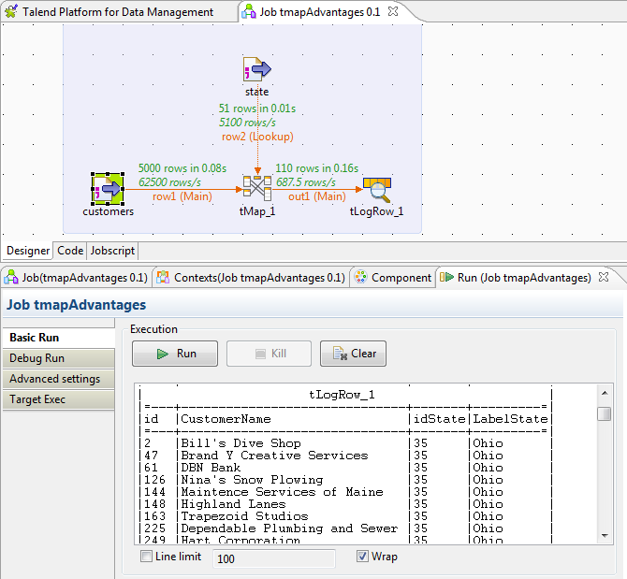
Task: Click the DBN Bank row
Action: pos(345,468)
